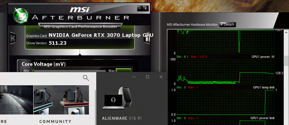
Task: Maximize the Alienware Command Center window
Action: [x=148, y=77]
